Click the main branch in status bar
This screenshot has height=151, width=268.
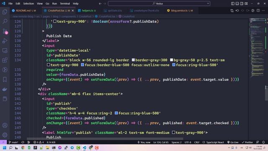pyautogui.click(x=13, y=142)
